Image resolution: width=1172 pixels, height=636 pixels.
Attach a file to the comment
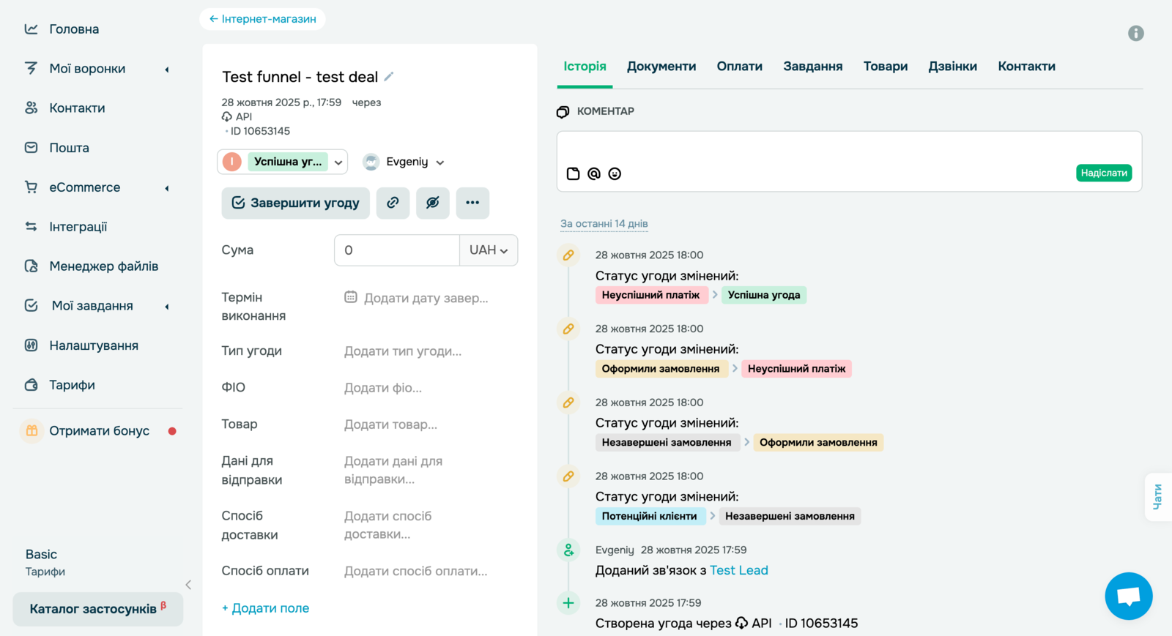tap(574, 173)
